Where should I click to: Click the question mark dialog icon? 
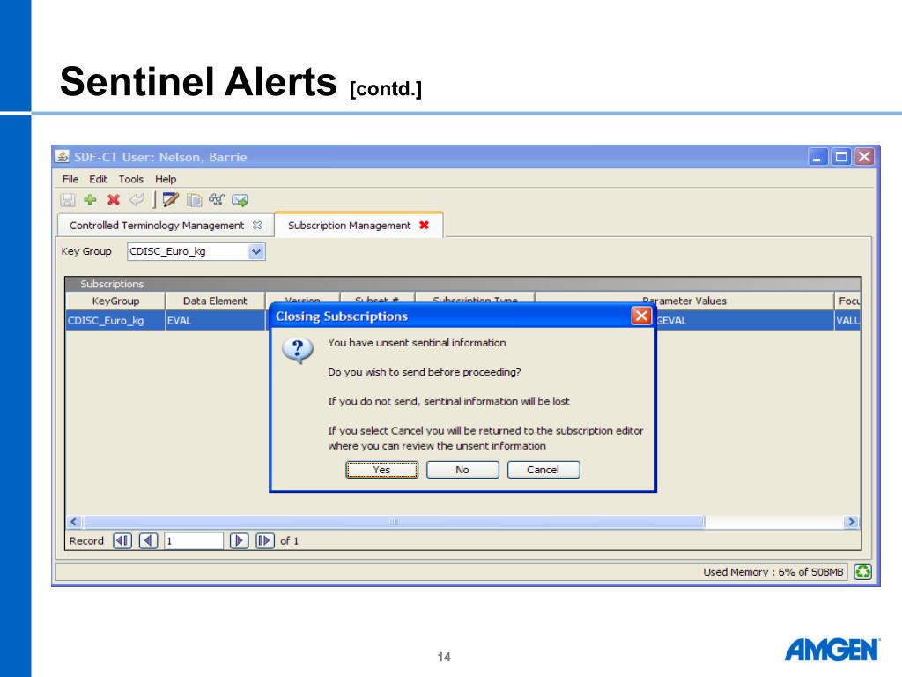(x=298, y=350)
